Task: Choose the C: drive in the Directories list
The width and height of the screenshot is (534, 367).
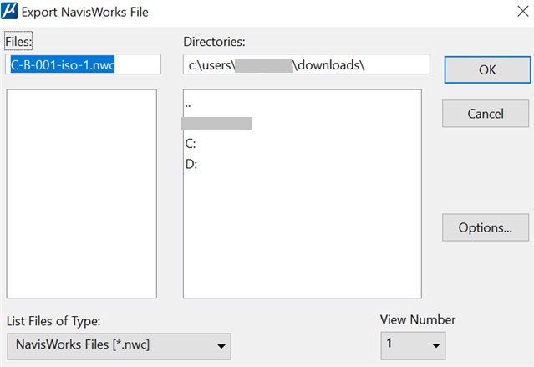Action: (x=191, y=144)
